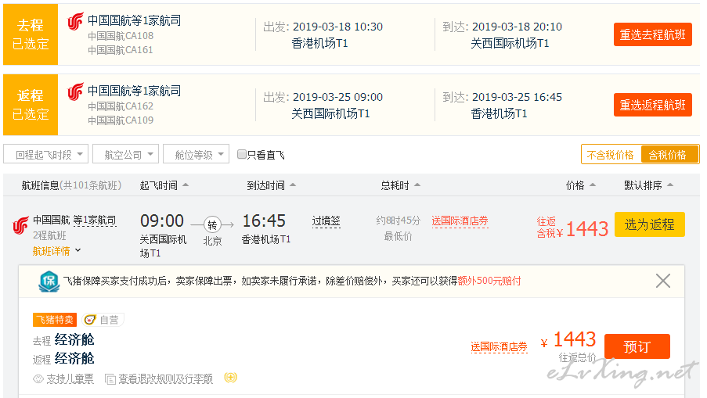
Task: Click the orange 预订 booking button
Action: tap(637, 346)
